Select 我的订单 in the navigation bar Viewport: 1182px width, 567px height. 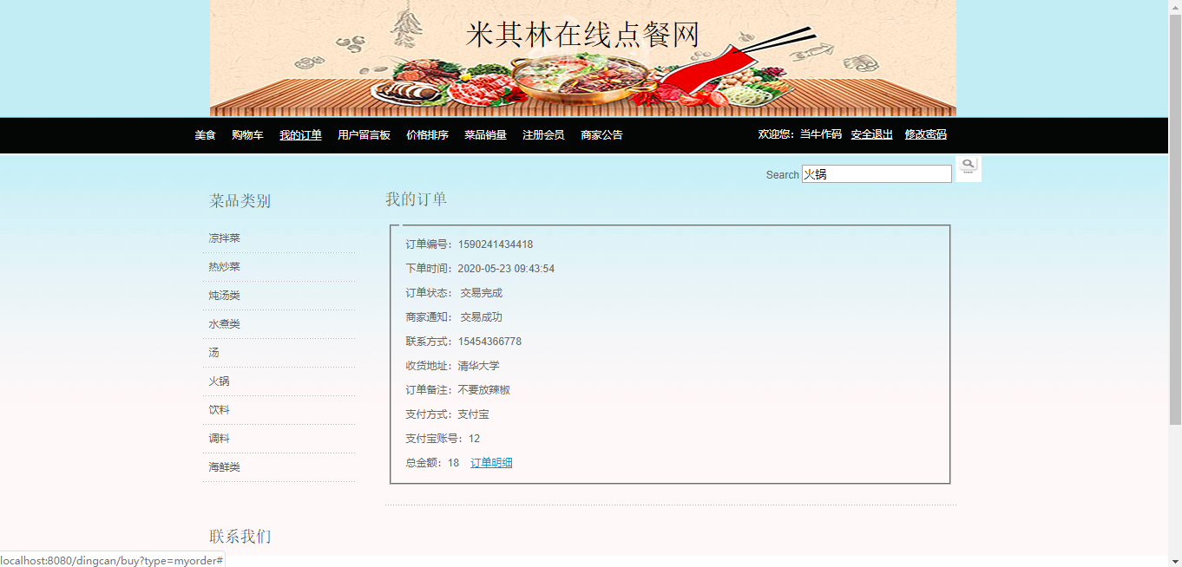tap(300, 135)
